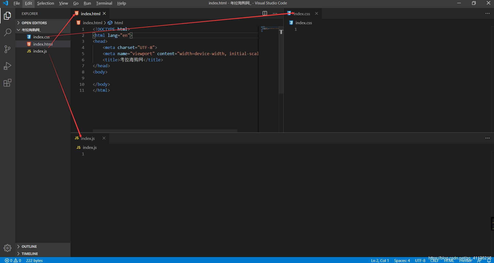This screenshot has height=263, width=494.
Task: Click line 1 of the index.css editor
Action: point(387,29)
